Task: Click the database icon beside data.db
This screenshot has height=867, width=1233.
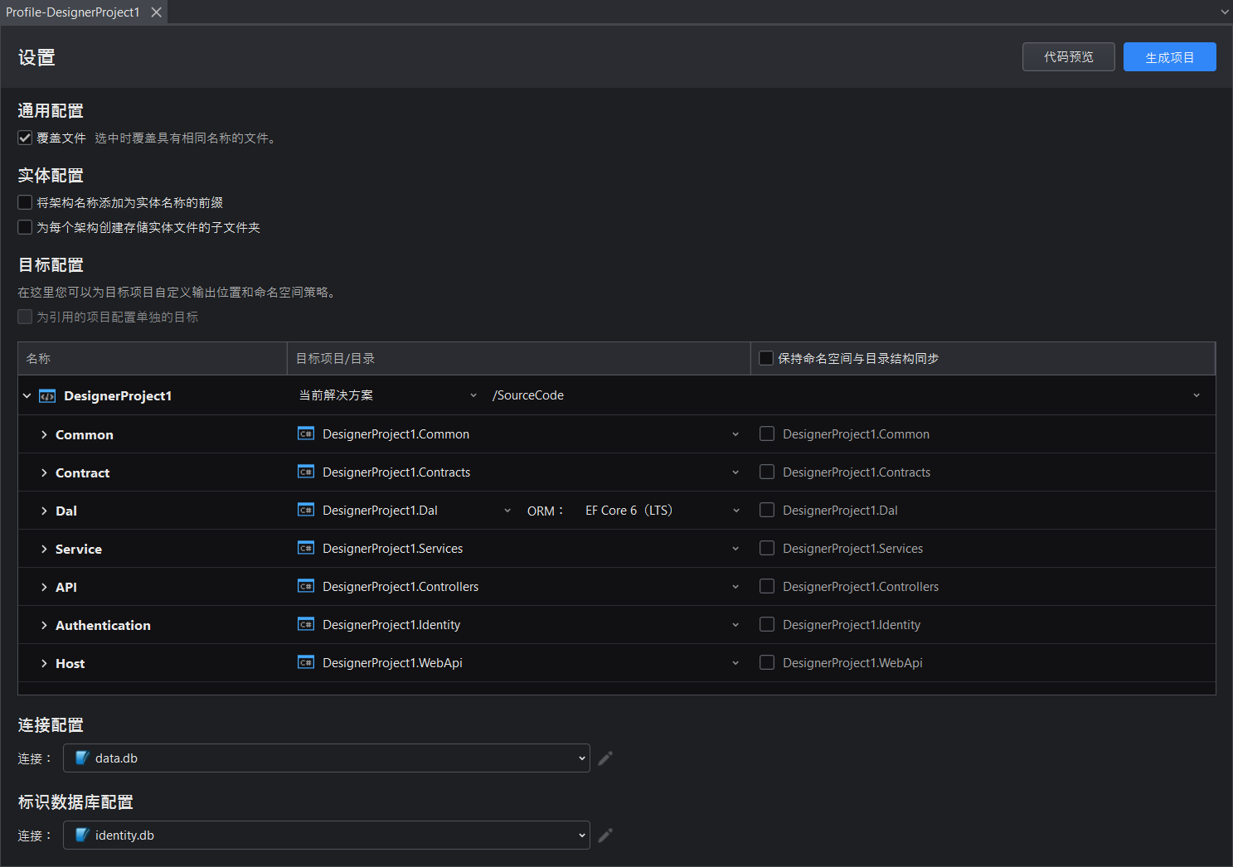Action: [x=81, y=758]
